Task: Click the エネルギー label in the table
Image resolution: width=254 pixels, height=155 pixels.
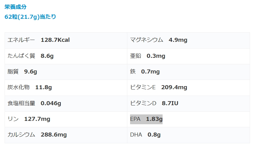Action: click(21, 40)
